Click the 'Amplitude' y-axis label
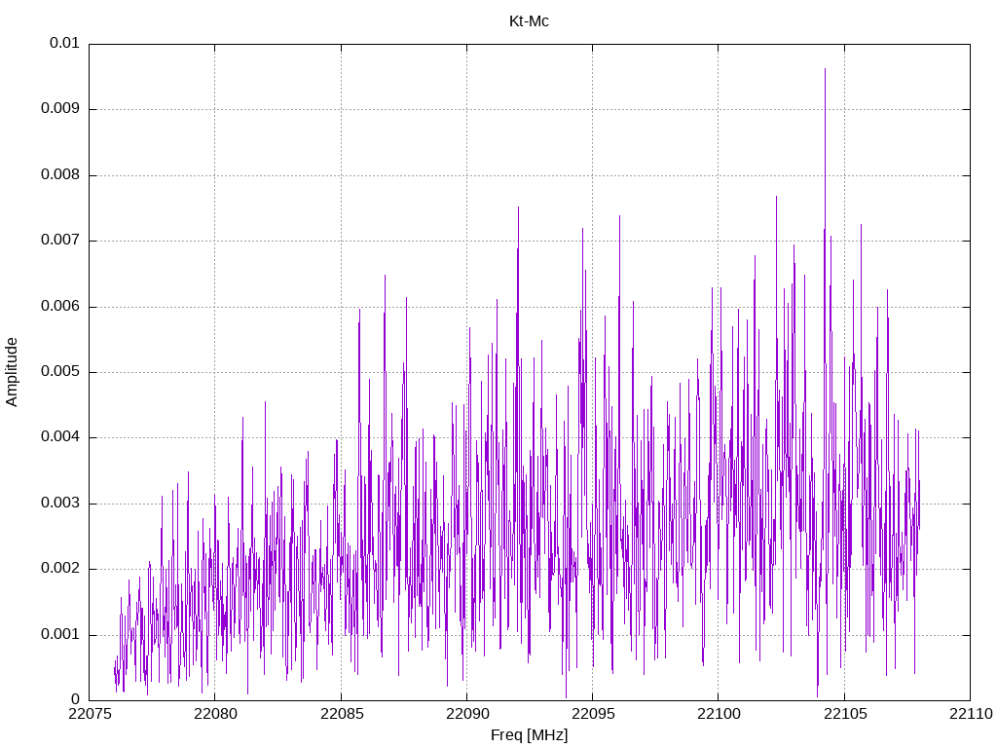 12,372
